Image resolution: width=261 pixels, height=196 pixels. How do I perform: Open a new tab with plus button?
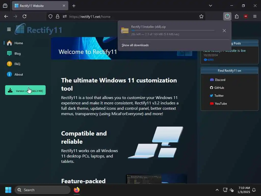(x=74, y=6)
